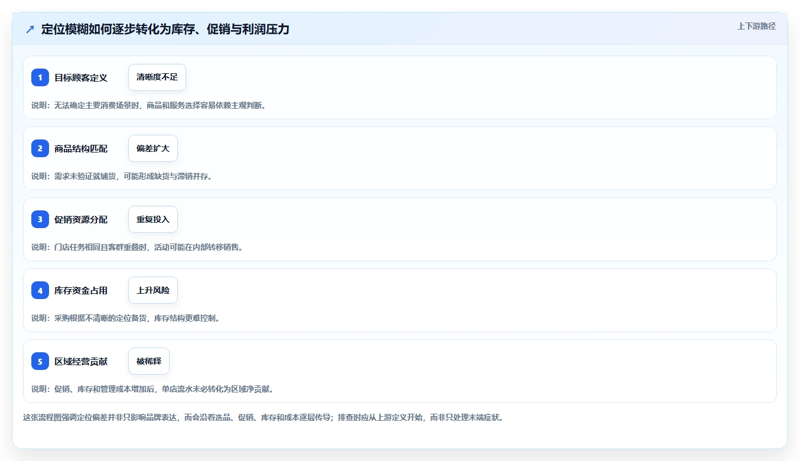
Task: Click the 库存资金占用 step heading
Action: [x=81, y=290]
